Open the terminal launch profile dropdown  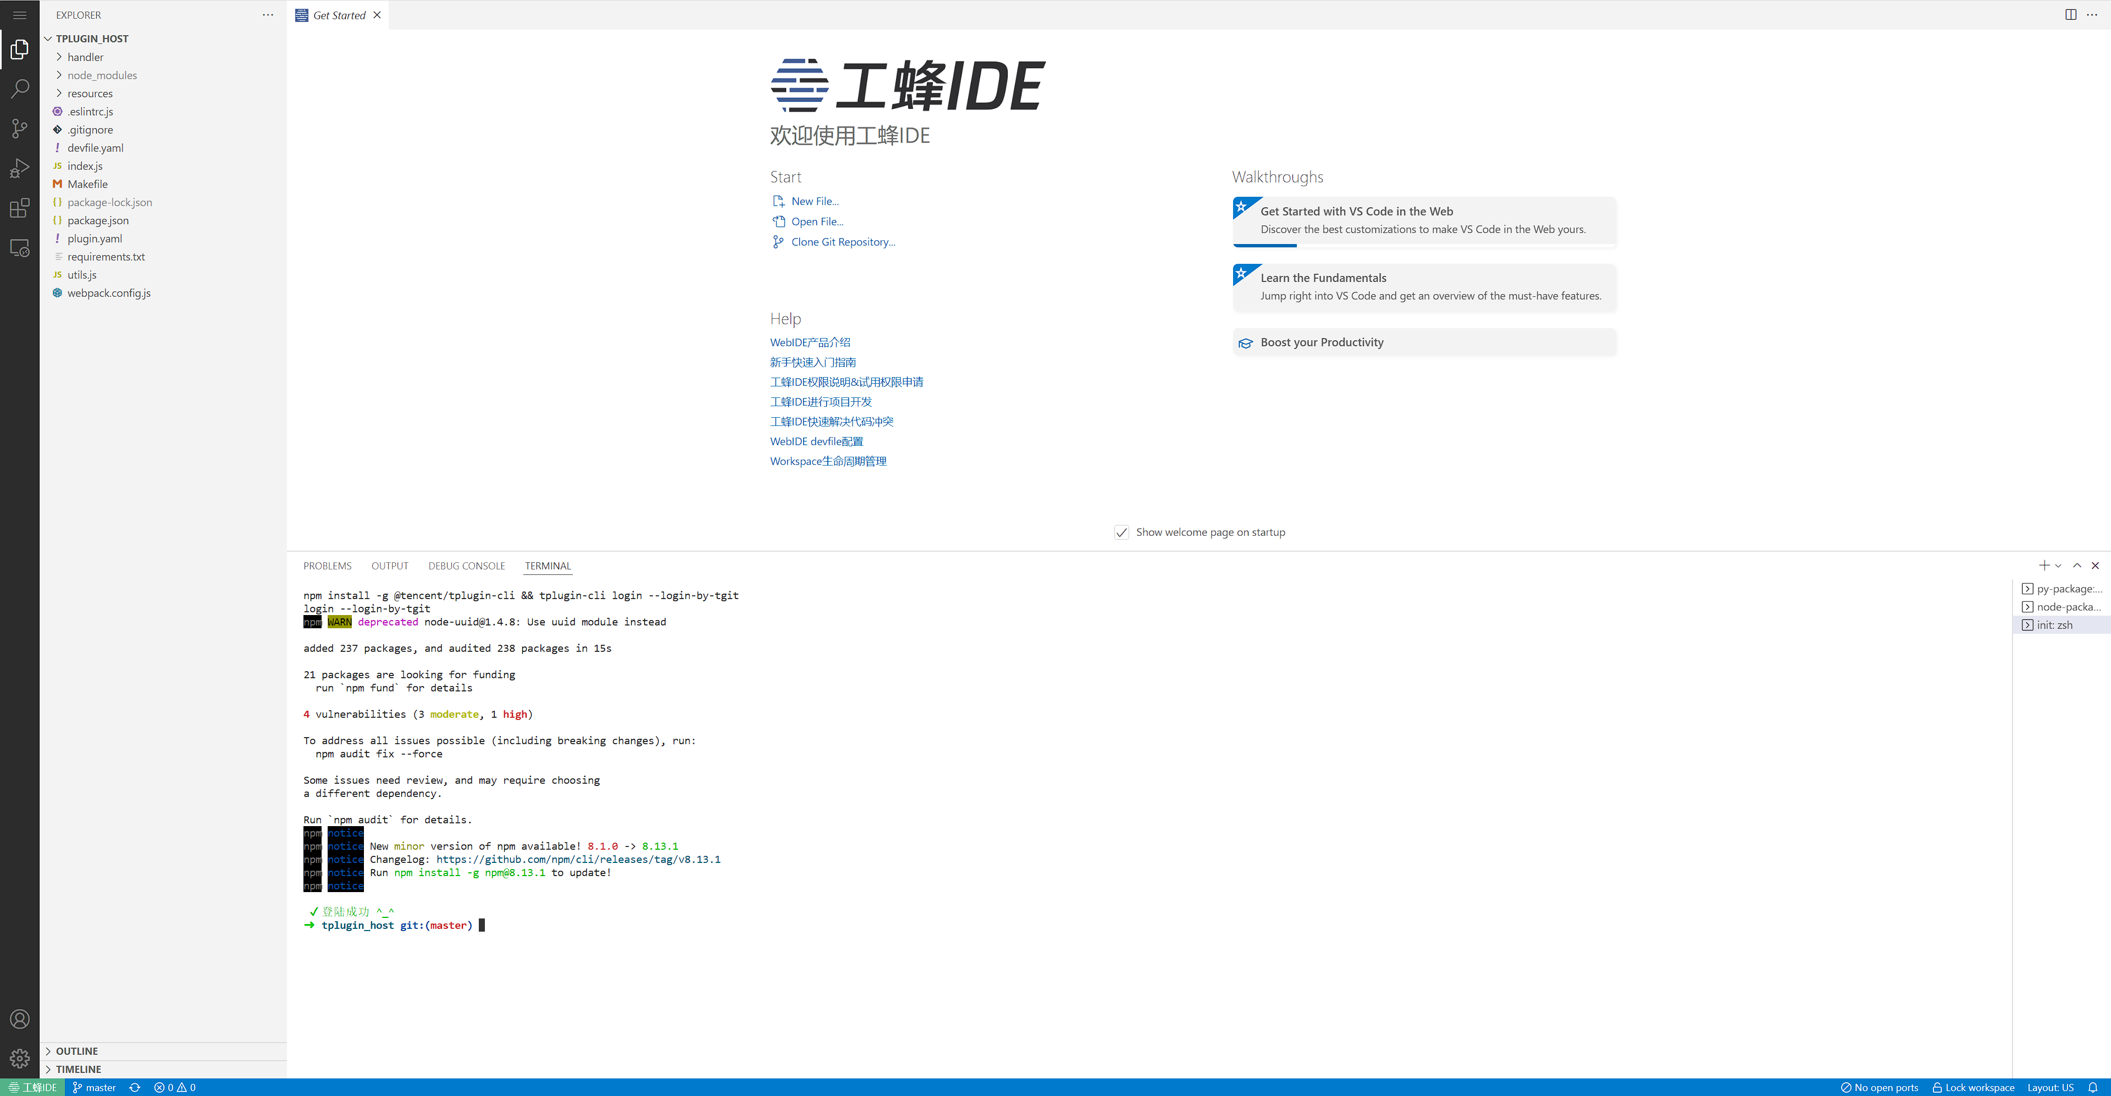[x=2058, y=565]
